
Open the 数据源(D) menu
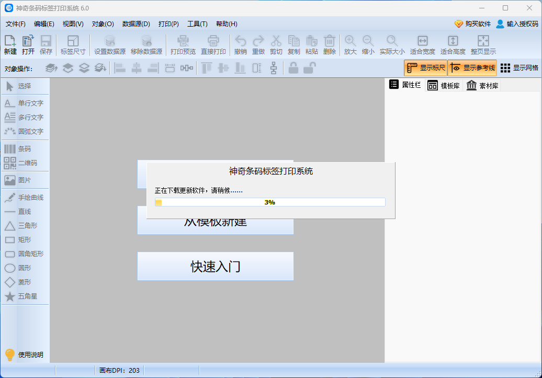coord(136,24)
